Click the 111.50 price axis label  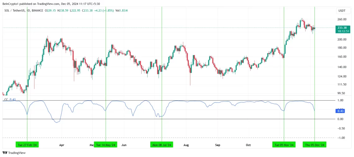coord(342,85)
